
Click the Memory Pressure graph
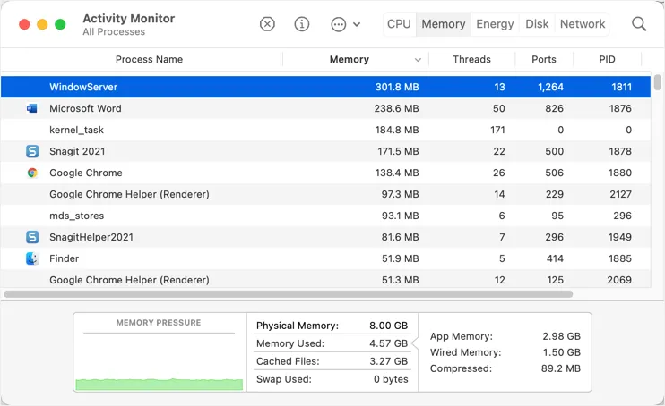[159, 362]
